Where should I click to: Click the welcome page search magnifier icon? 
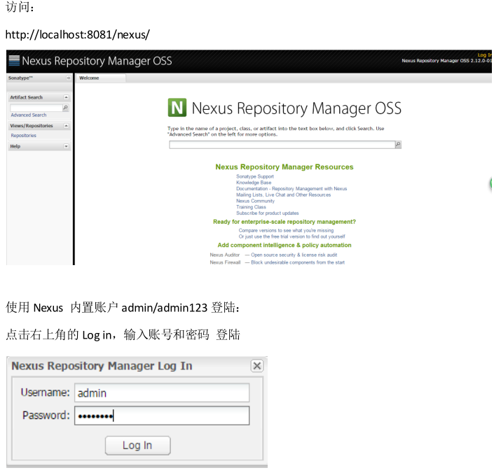click(398, 144)
